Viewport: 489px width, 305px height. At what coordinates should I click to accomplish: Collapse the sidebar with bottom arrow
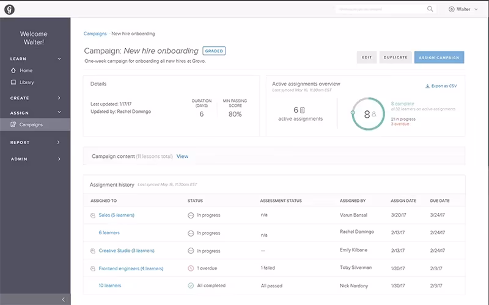pyautogui.click(x=63, y=299)
